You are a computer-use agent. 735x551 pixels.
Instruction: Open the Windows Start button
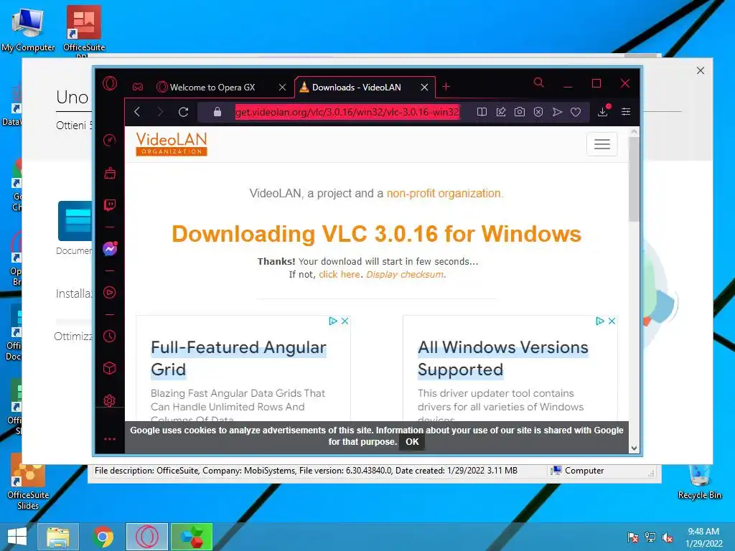17,537
